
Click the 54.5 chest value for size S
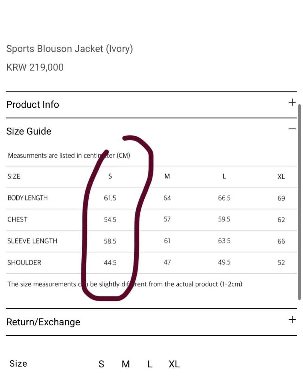click(110, 219)
